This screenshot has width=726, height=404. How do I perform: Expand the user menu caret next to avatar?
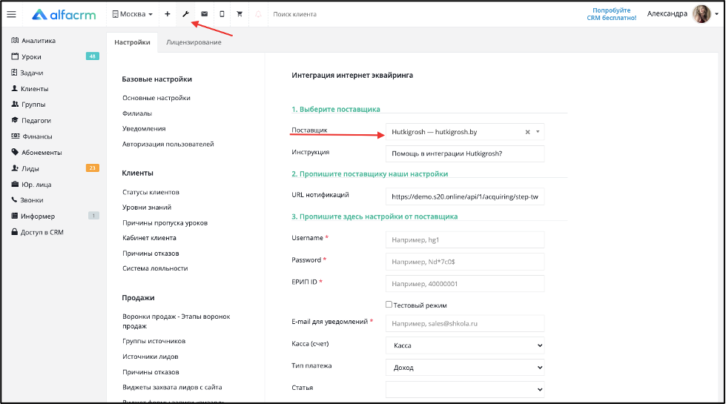click(x=717, y=14)
